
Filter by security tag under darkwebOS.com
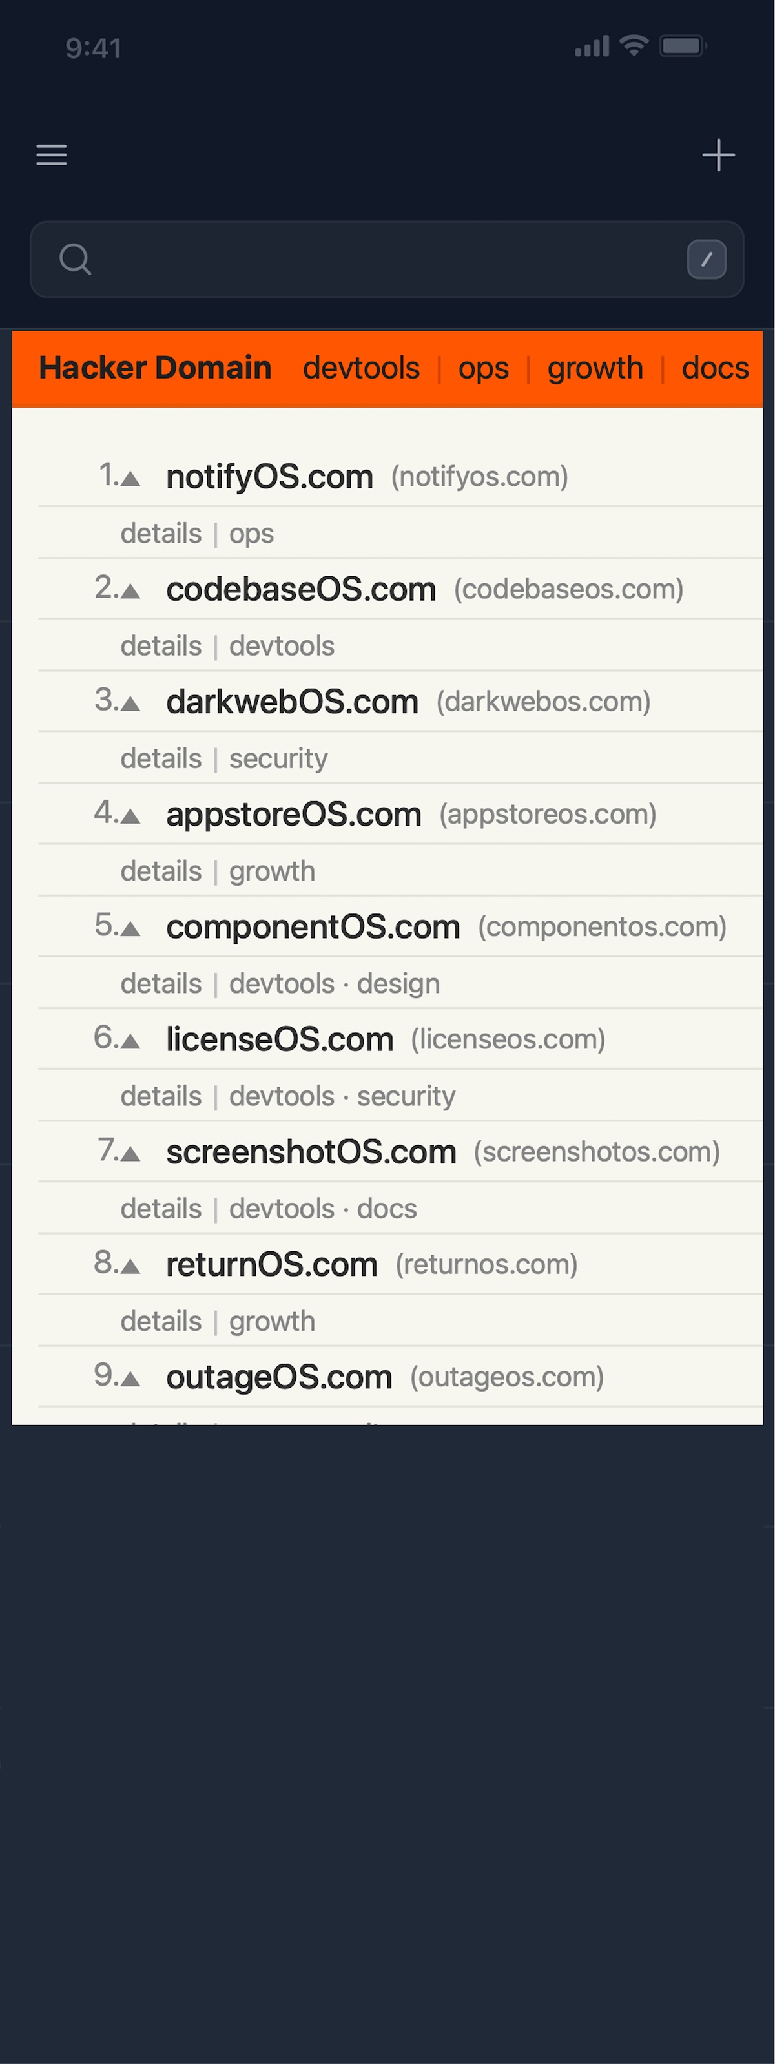278,759
